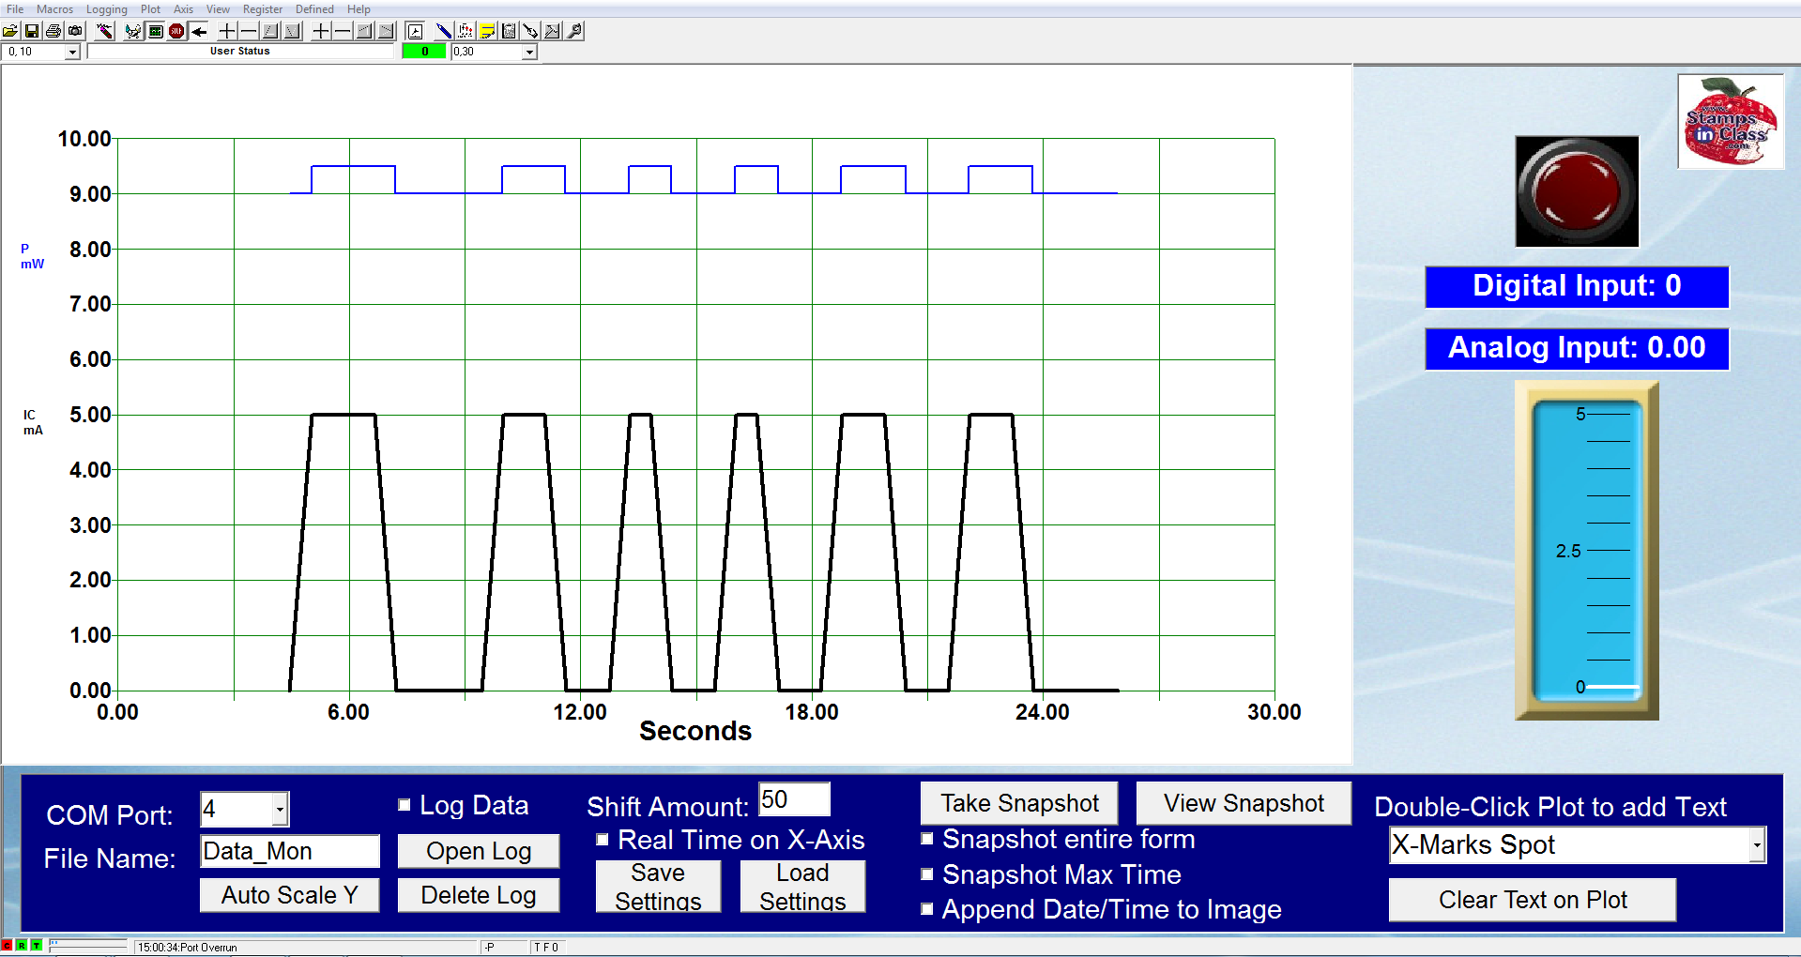
Task: Open the Plot menu
Action: (x=150, y=9)
